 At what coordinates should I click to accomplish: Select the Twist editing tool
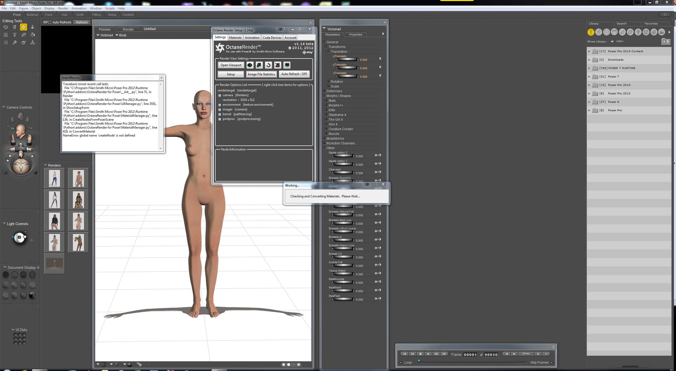[x=14, y=27]
